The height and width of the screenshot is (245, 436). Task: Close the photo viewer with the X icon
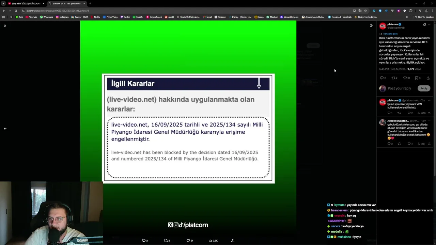point(5,26)
